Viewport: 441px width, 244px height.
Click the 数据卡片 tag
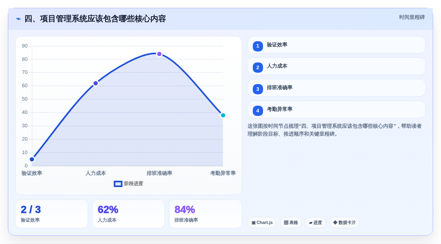click(345, 223)
